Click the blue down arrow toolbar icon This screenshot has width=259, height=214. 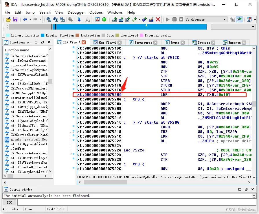tap(79, 19)
